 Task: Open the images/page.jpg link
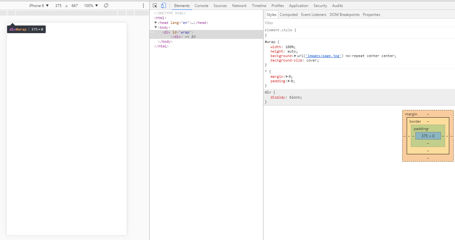(x=323, y=56)
